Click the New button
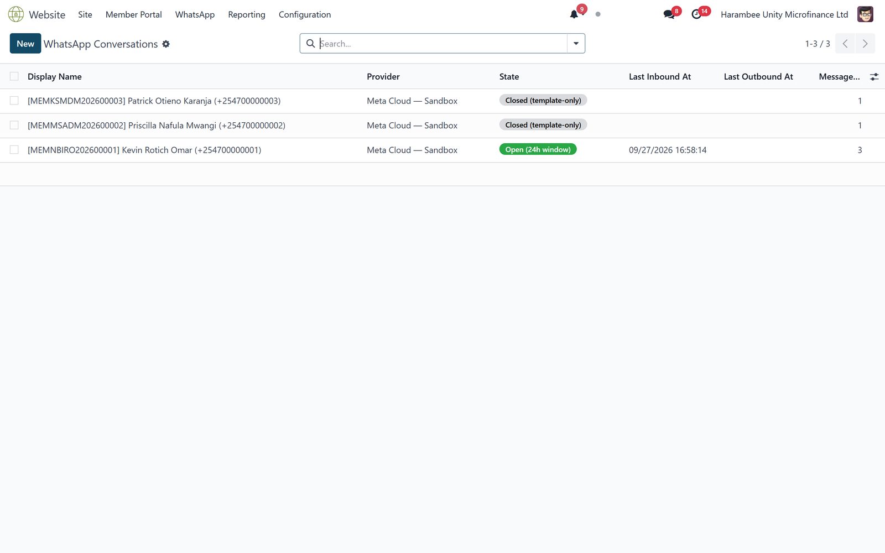885x553 pixels. [25, 44]
